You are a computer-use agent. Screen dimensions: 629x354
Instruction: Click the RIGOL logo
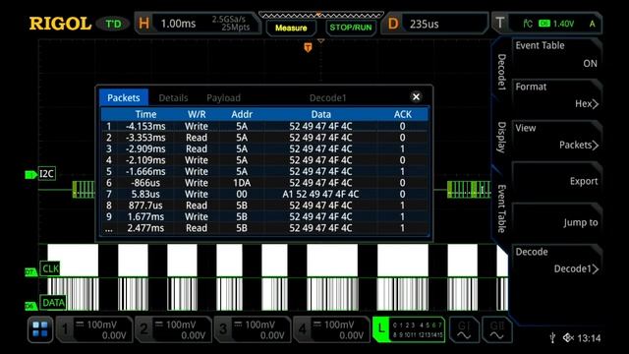60,24
